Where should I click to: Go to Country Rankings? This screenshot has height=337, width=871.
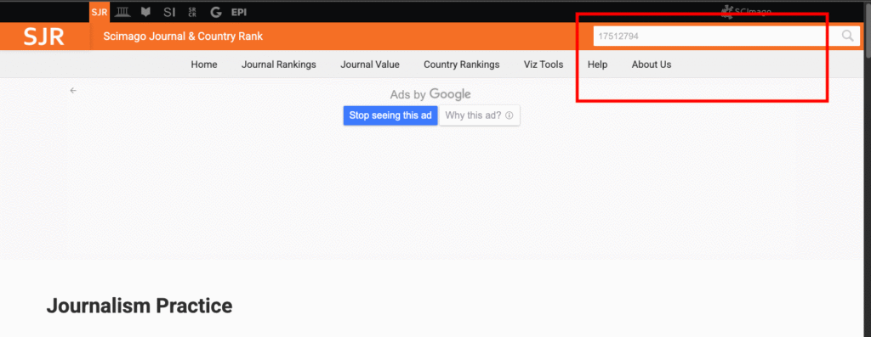[462, 65]
